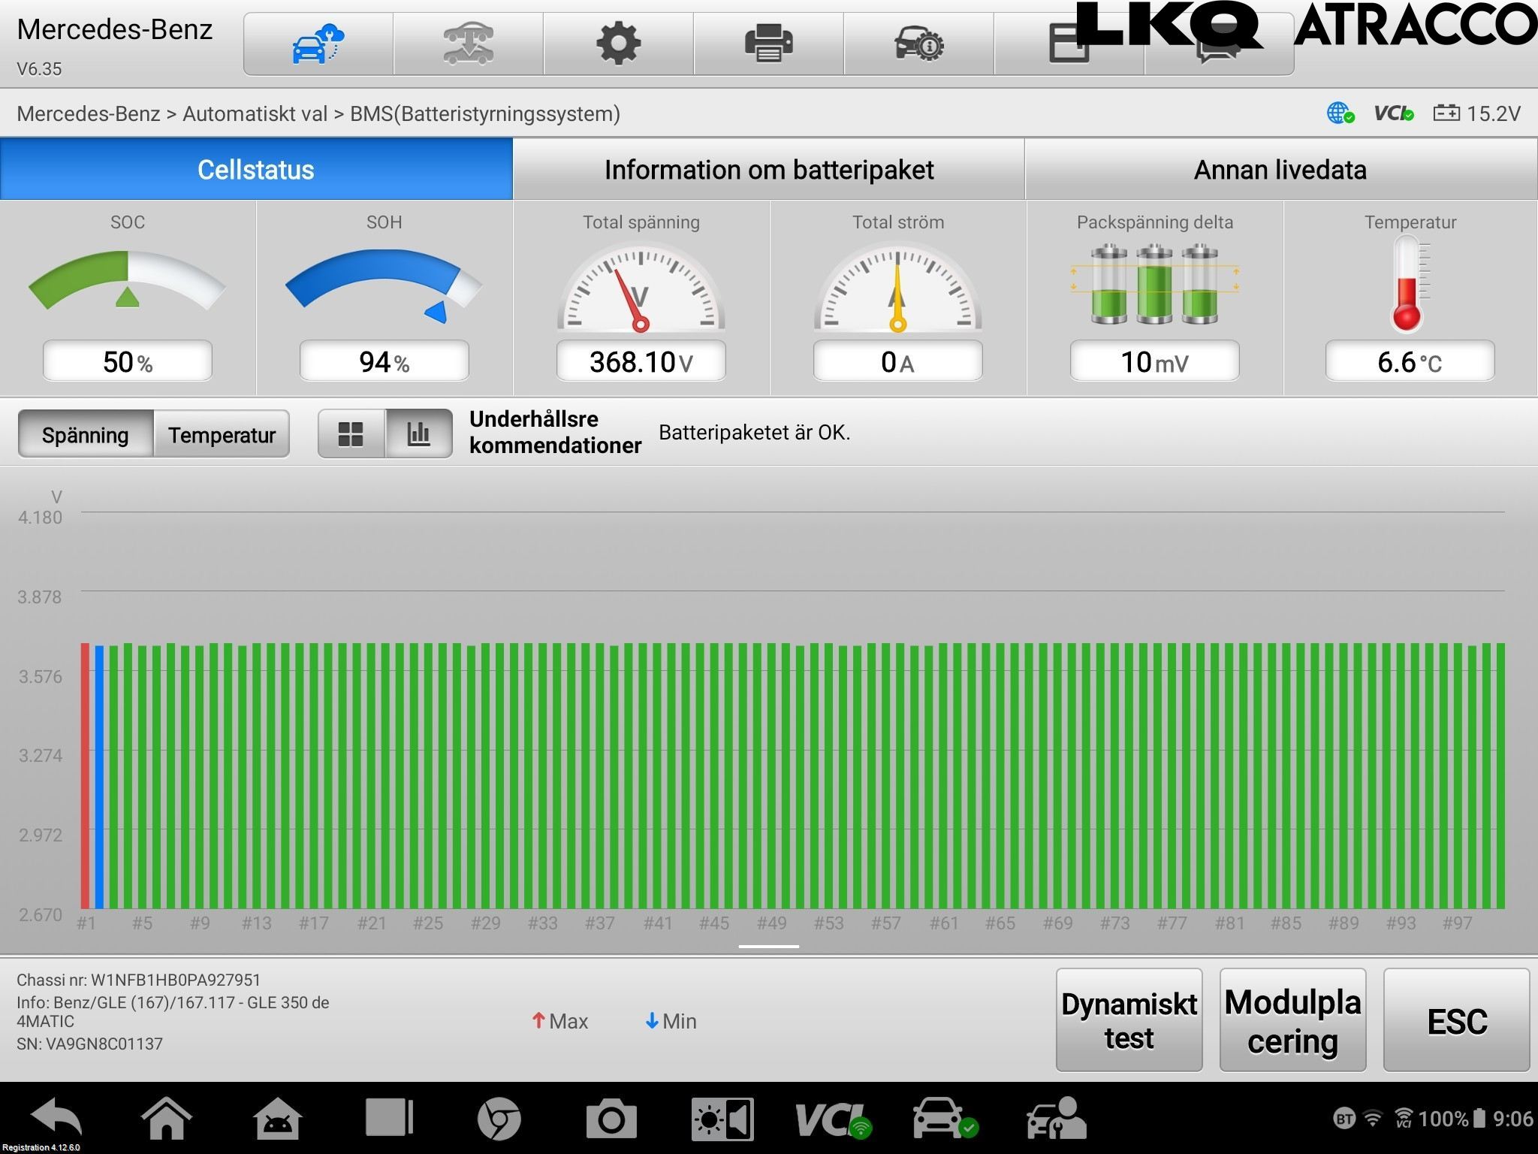1538x1154 pixels.
Task: Select Temperatur view toggle
Action: point(222,434)
